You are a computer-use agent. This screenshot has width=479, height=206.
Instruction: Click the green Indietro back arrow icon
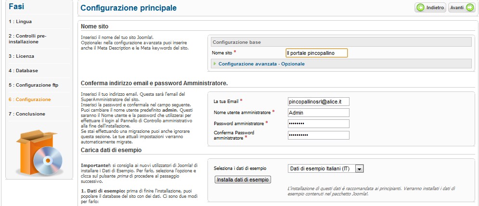click(421, 8)
